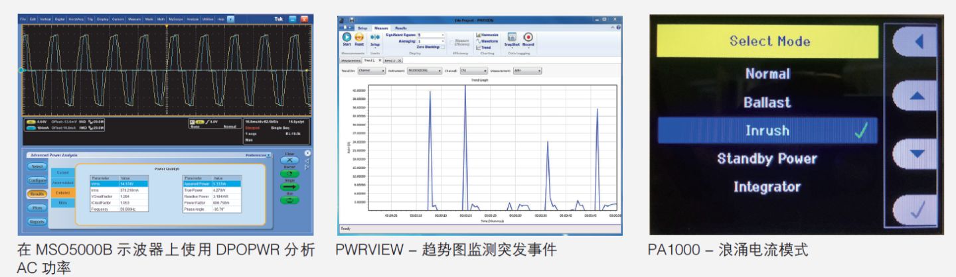956x277 pixels.
Task: Click the Select button in Advanced Power Analysis
Action: 37,166
